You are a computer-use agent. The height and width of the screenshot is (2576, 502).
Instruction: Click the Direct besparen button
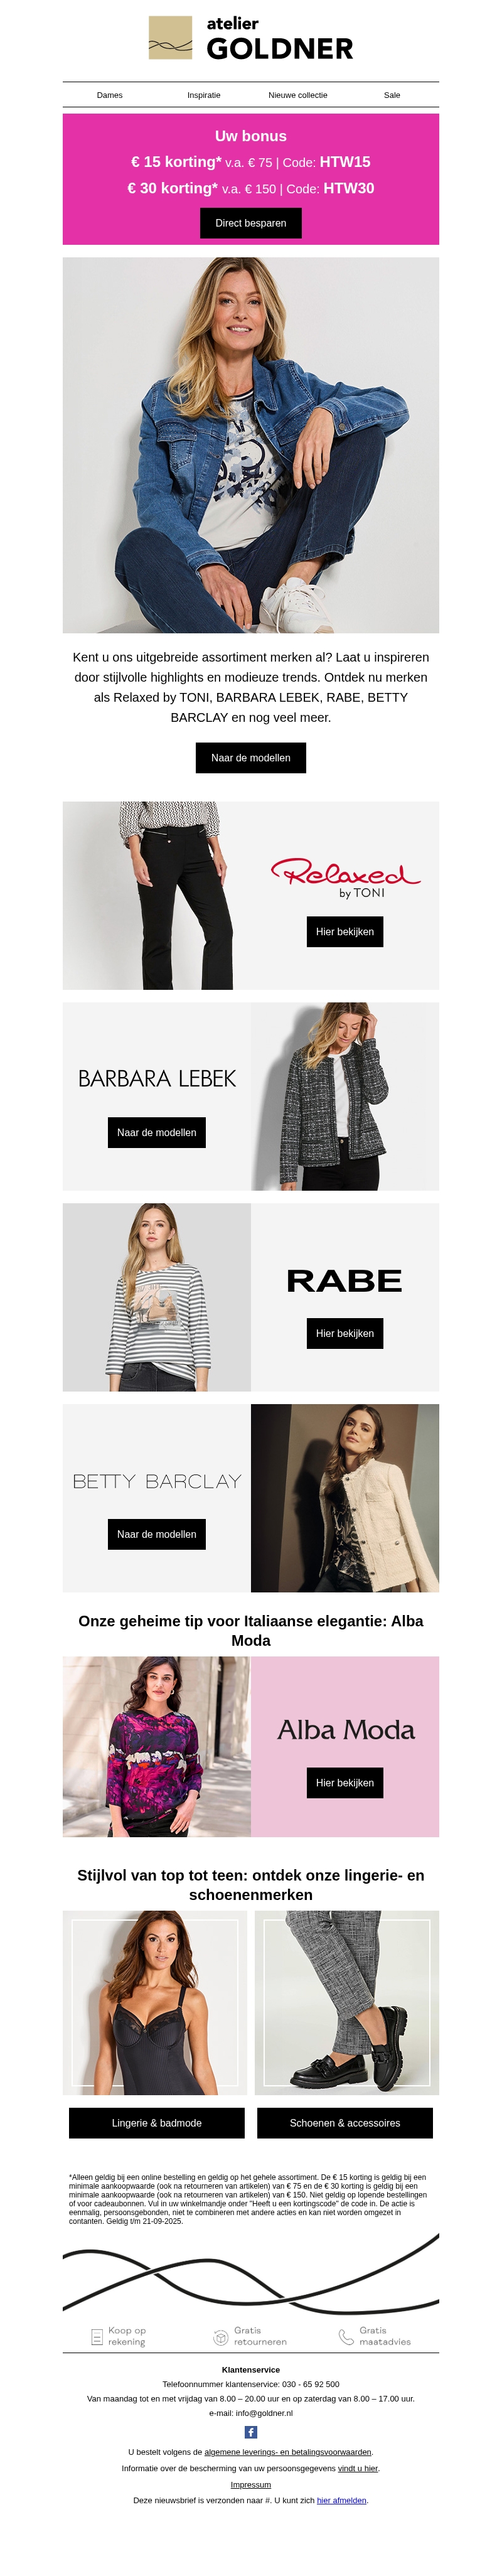click(x=251, y=223)
